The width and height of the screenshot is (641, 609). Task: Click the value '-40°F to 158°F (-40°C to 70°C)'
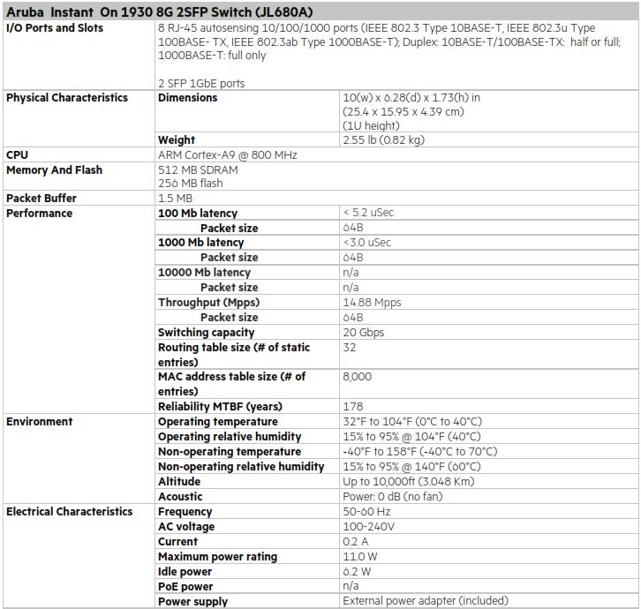[420, 452]
